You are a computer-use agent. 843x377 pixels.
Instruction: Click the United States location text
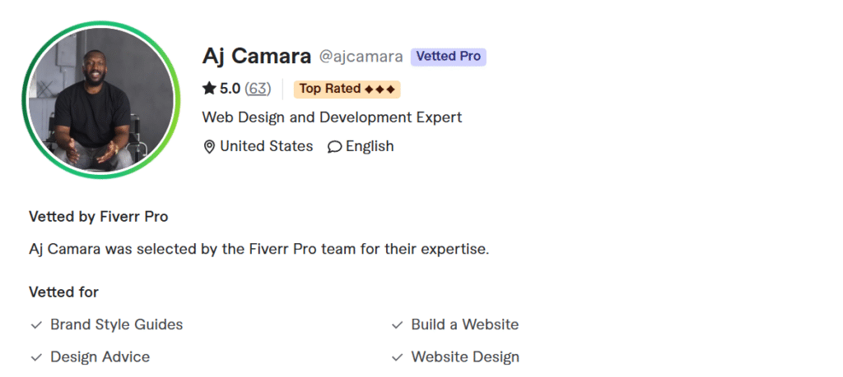click(266, 146)
